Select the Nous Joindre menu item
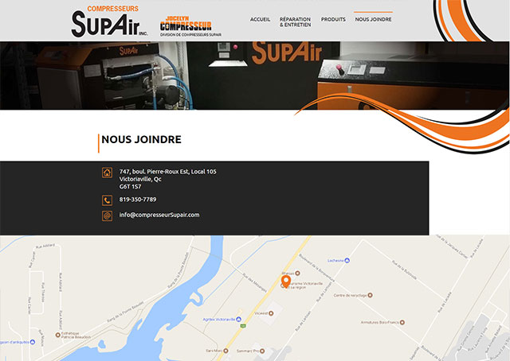 [373, 19]
